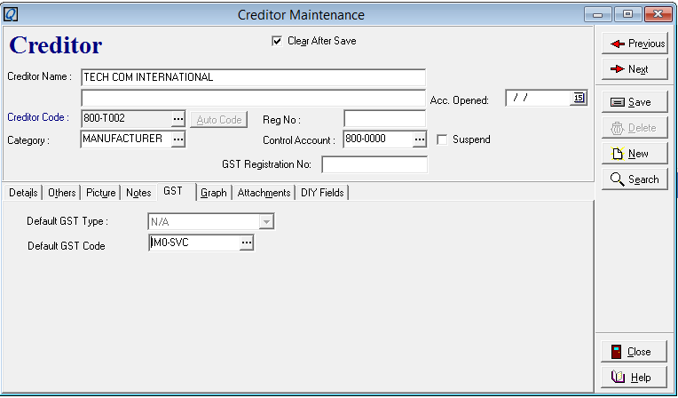Open the Category lookup ellipsis
The width and height of the screenshot is (678, 398).
coord(178,139)
